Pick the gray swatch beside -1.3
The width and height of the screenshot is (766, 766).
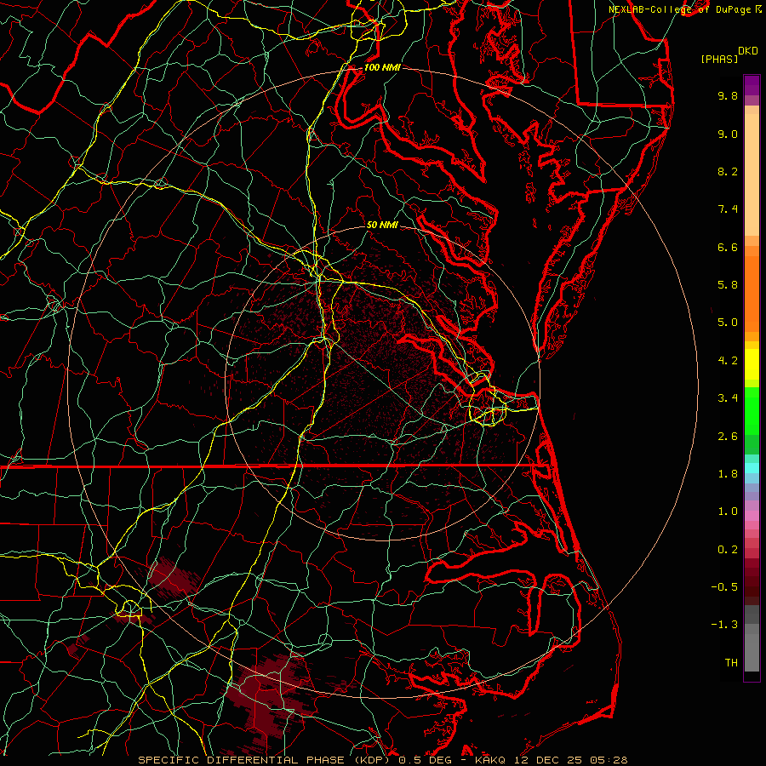pos(752,629)
